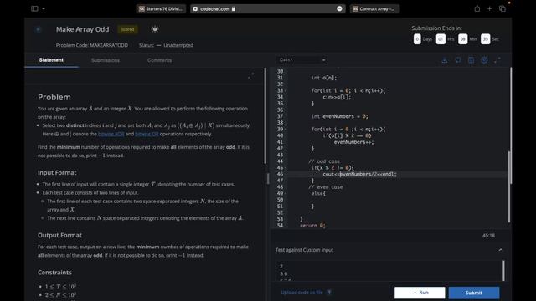Click the Problem Code: MAKEARRAYODD text
Image resolution: width=536 pixels, height=301 pixels.
[92, 45]
